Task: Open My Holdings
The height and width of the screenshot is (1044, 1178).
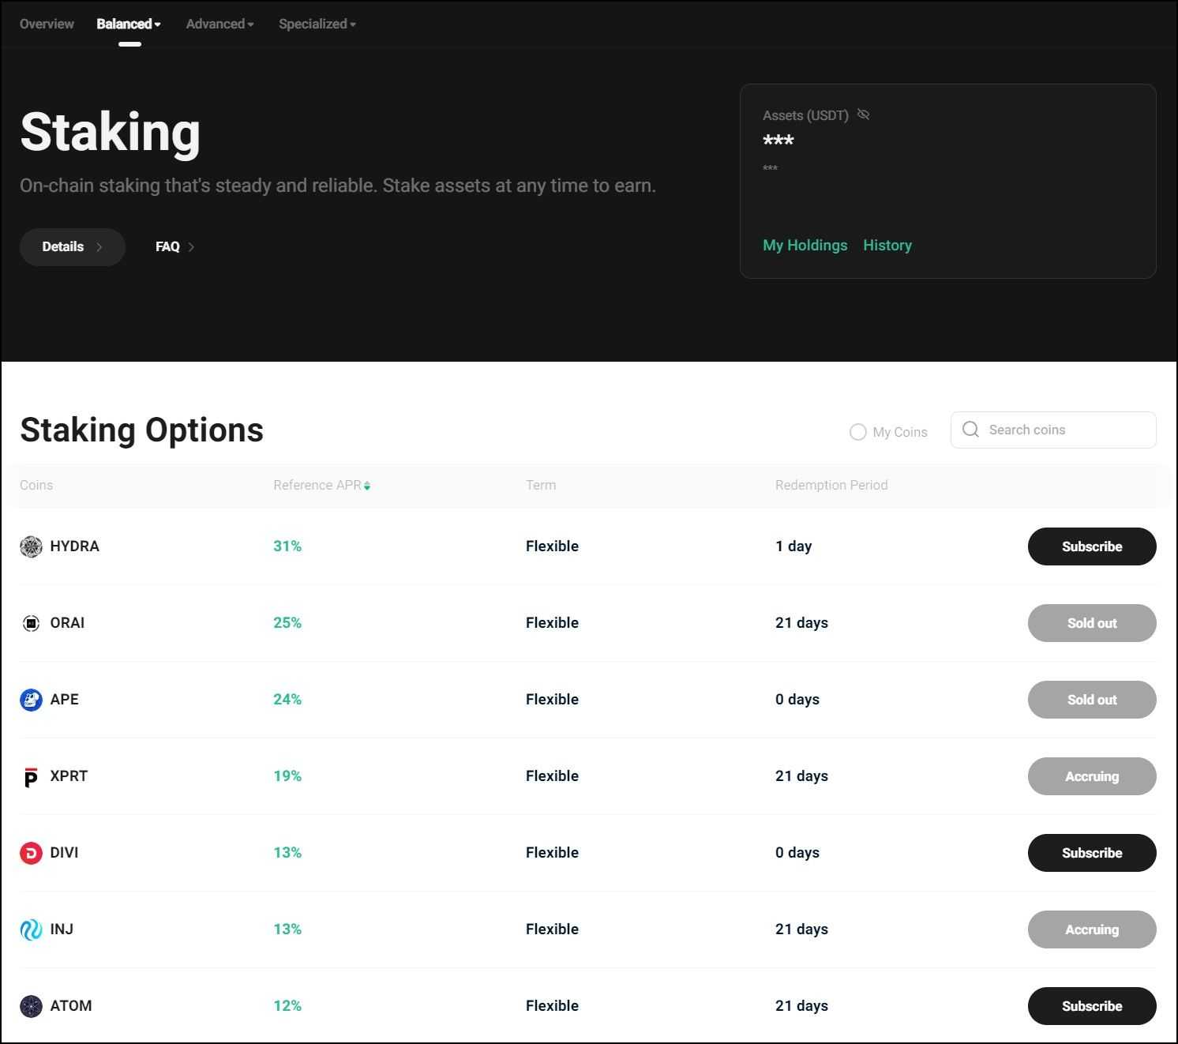Action: tap(805, 246)
